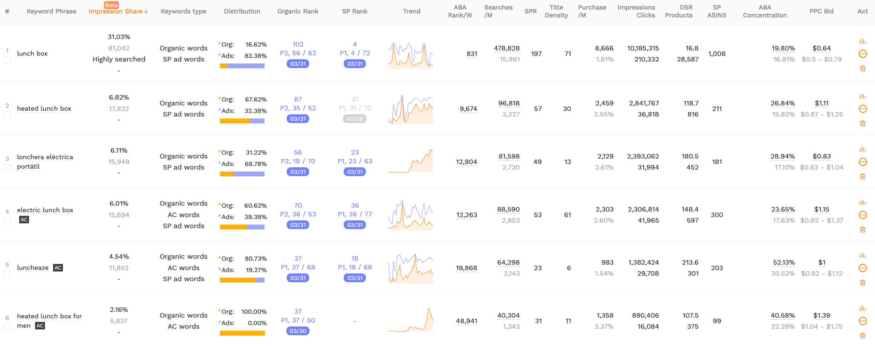The image size is (875, 346).
Task: Open the trend sparkline for heated lunch box
Action: pos(410,109)
